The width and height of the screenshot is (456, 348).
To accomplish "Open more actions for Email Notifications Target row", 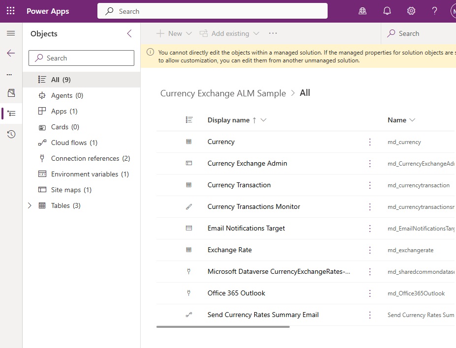I will 369,229.
